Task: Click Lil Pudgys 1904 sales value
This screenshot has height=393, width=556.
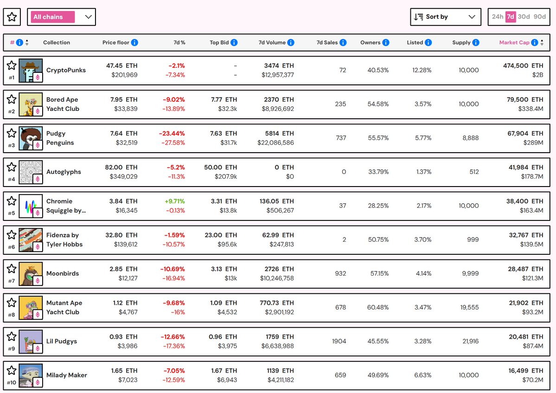Action: 339,341
